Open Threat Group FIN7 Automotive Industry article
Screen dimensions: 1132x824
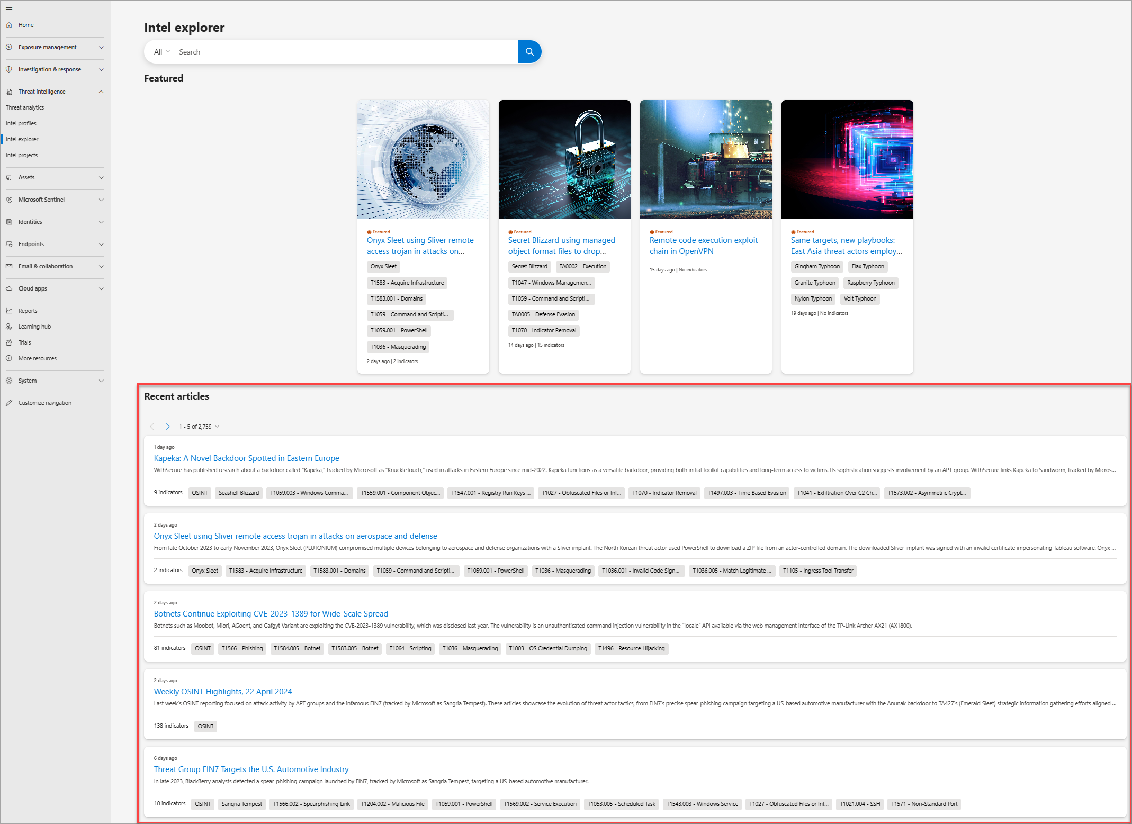[251, 769]
